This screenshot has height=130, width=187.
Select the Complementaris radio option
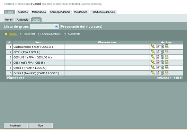39,34
